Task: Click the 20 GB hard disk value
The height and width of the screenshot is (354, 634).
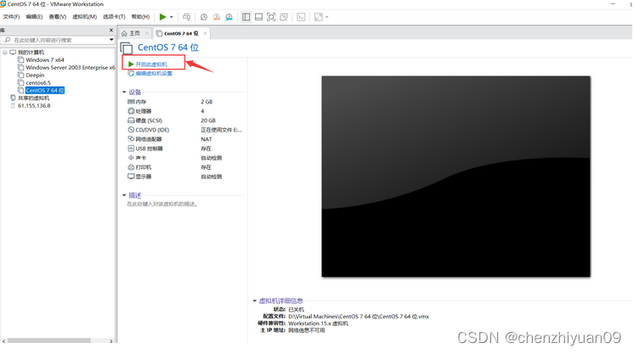Action: coord(208,121)
